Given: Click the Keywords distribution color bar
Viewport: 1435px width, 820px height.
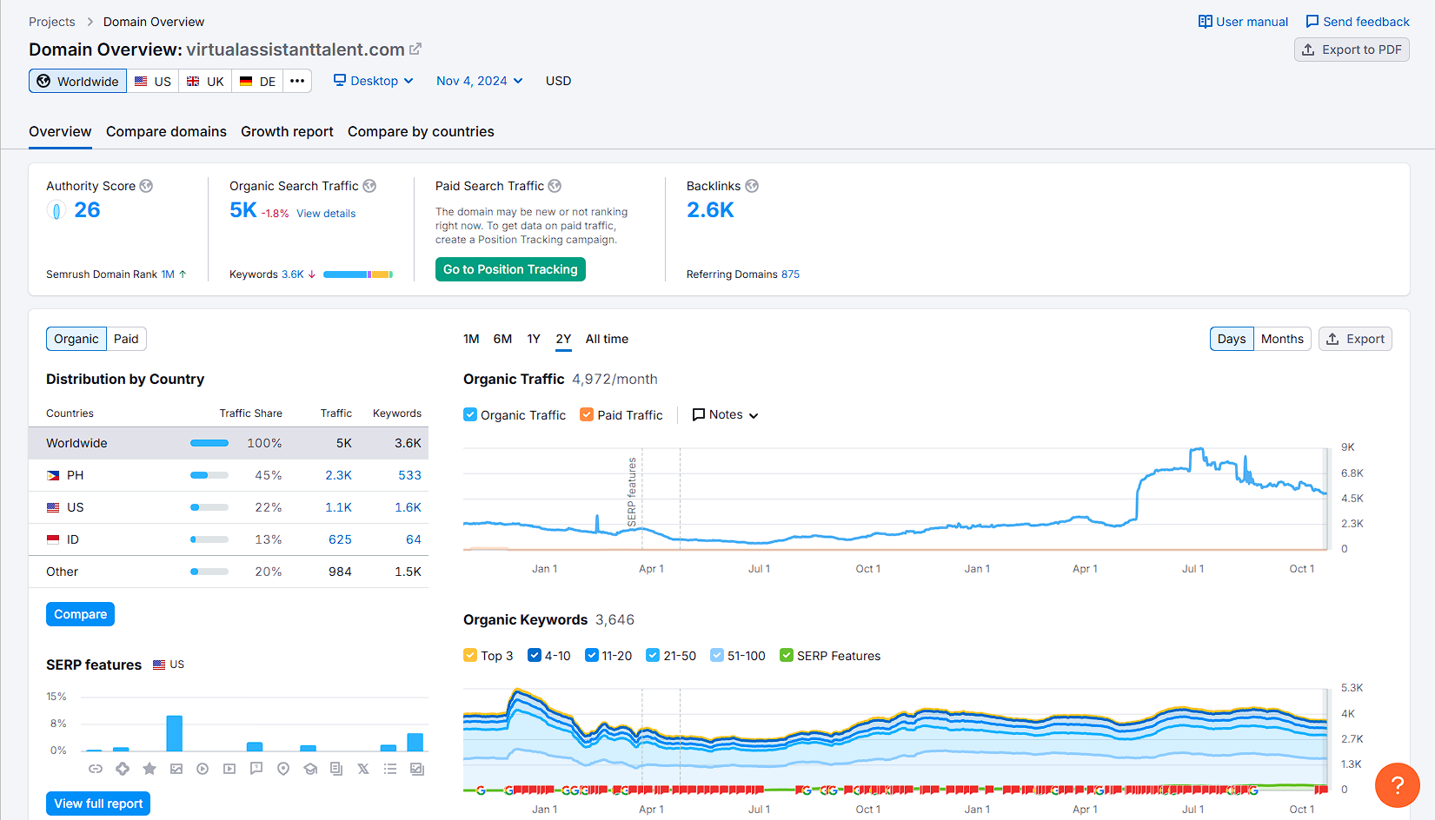Looking at the screenshot, I should tap(358, 274).
